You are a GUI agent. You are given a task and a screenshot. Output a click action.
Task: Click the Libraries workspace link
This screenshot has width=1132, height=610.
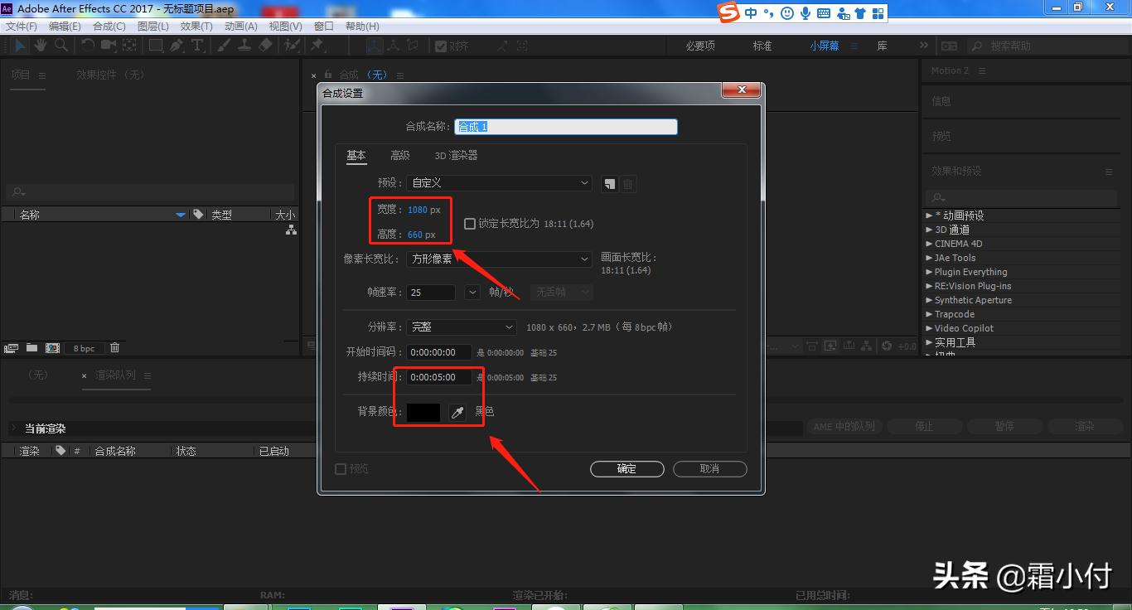click(x=883, y=46)
